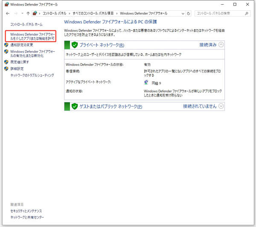The height and width of the screenshot is (227, 256).
Task: Open ネットワークと共有センター link
Action: (27, 217)
